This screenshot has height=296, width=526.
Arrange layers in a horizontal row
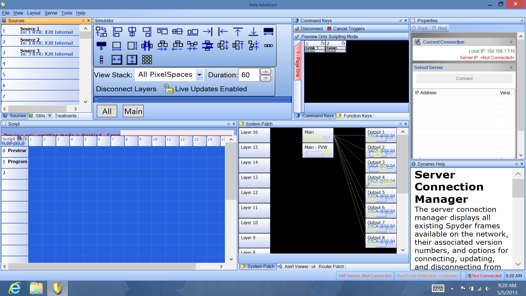coord(268,46)
